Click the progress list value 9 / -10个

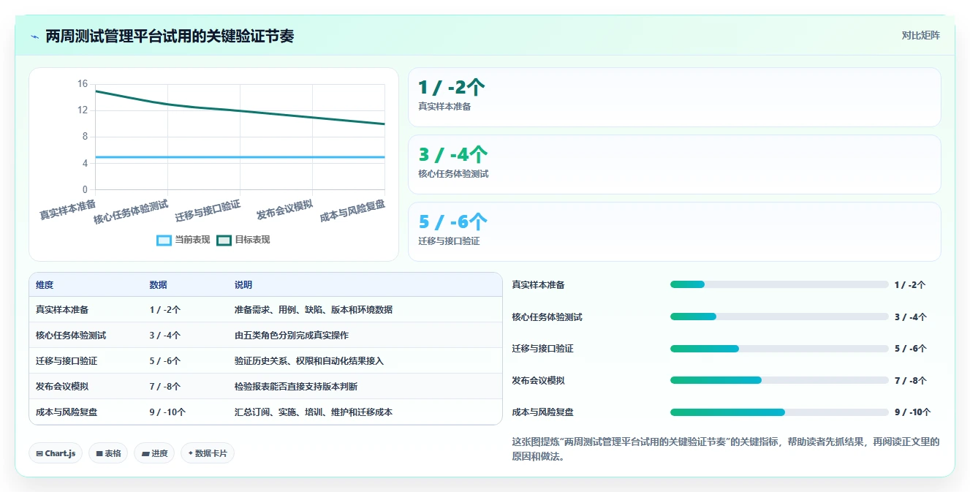(912, 412)
